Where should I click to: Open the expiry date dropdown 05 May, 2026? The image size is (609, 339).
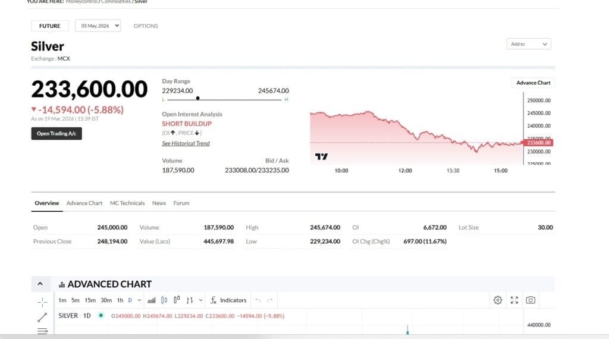tap(98, 26)
